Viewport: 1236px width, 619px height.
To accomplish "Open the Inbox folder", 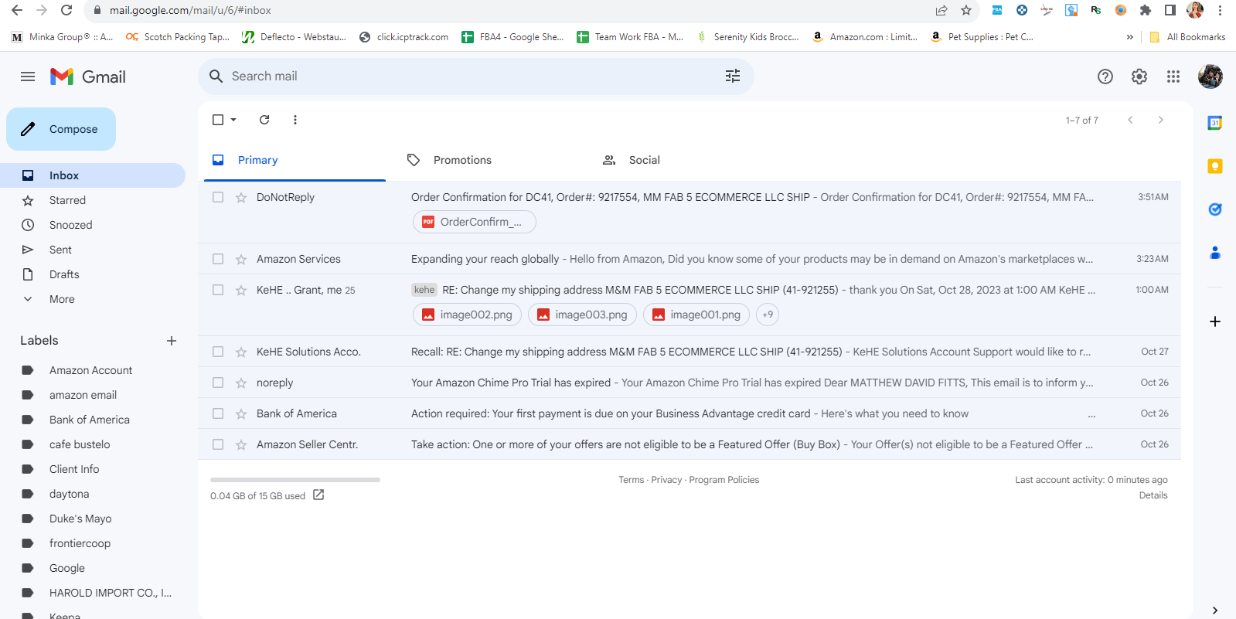I will (93, 175).
